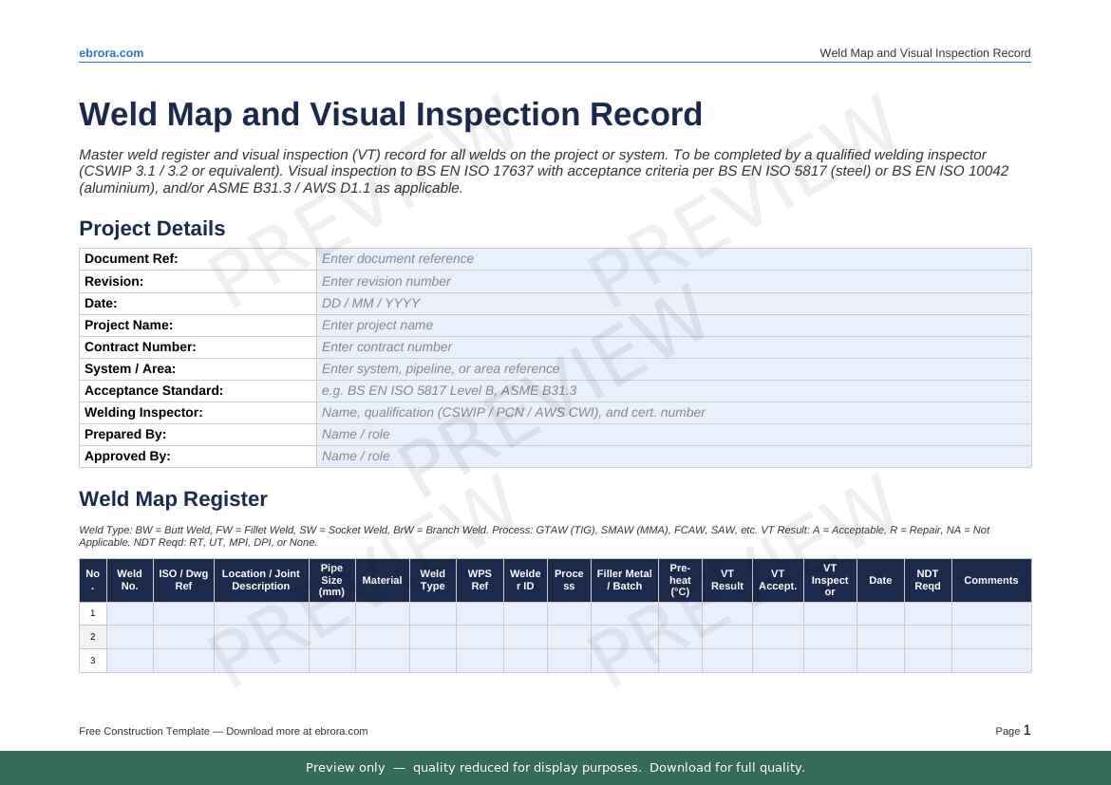Click row 1 Weld No. cell

tap(129, 613)
